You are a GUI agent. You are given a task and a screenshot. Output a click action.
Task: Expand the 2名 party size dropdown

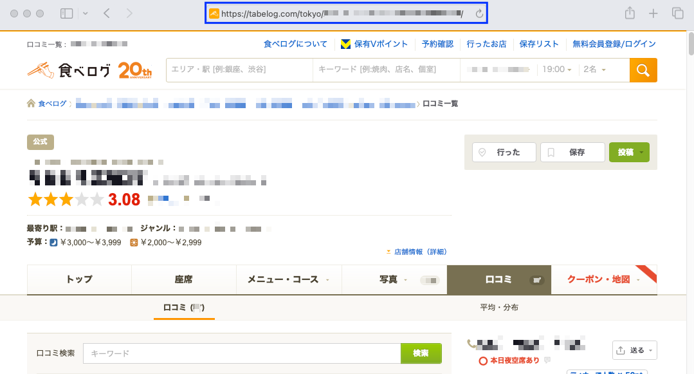[x=595, y=70]
